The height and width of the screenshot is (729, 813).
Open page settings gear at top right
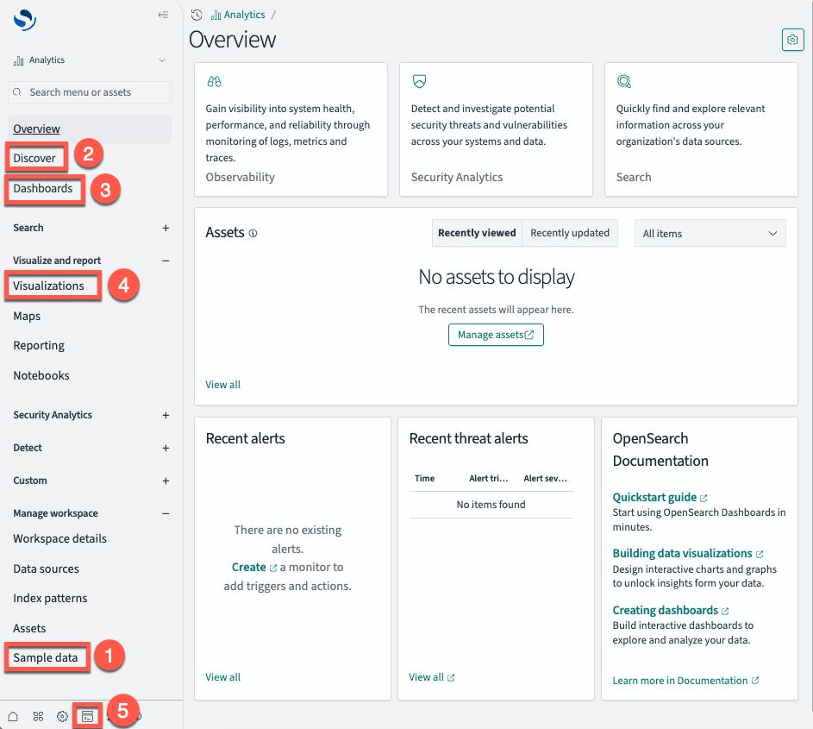point(792,40)
